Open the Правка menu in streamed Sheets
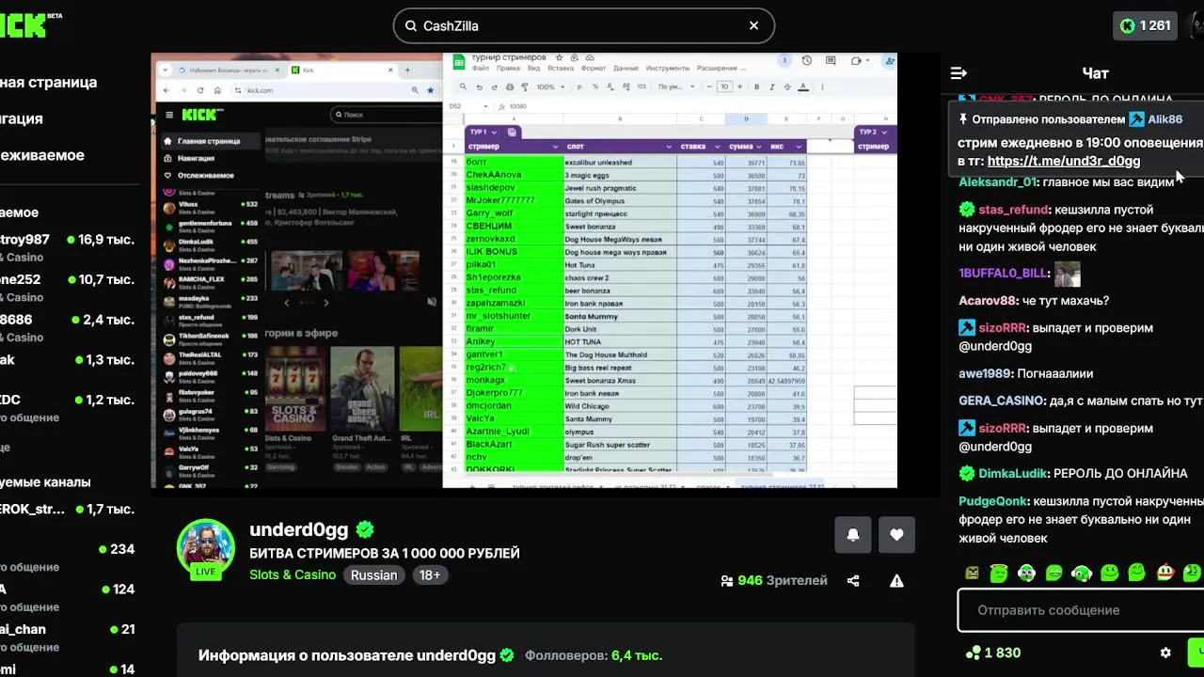The height and width of the screenshot is (677, 1204). point(508,69)
